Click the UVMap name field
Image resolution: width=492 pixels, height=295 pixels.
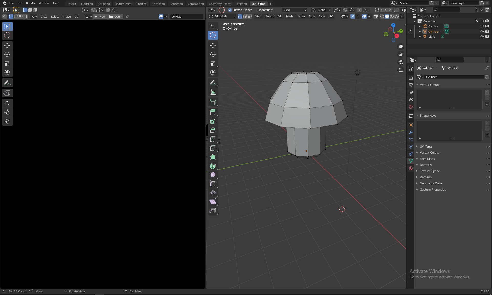187,17
